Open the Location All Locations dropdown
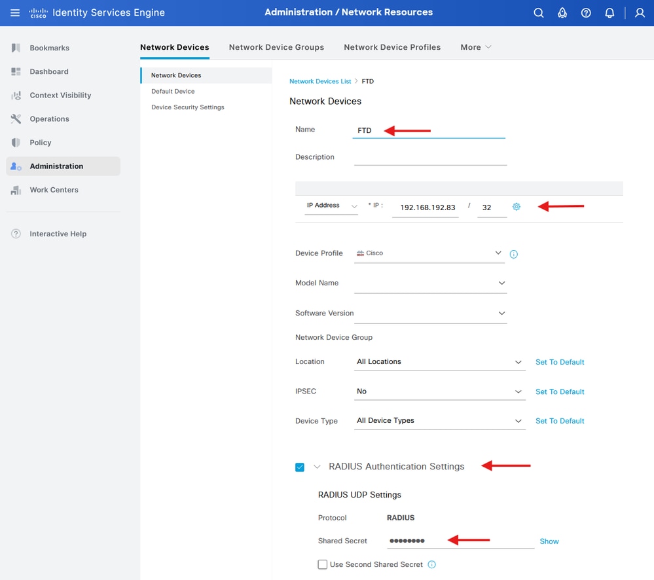Image resolution: width=654 pixels, height=580 pixels. (440, 362)
